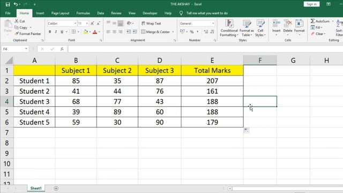Click the Copy icon
This screenshot has width=343, height=193.
coord(17,27)
